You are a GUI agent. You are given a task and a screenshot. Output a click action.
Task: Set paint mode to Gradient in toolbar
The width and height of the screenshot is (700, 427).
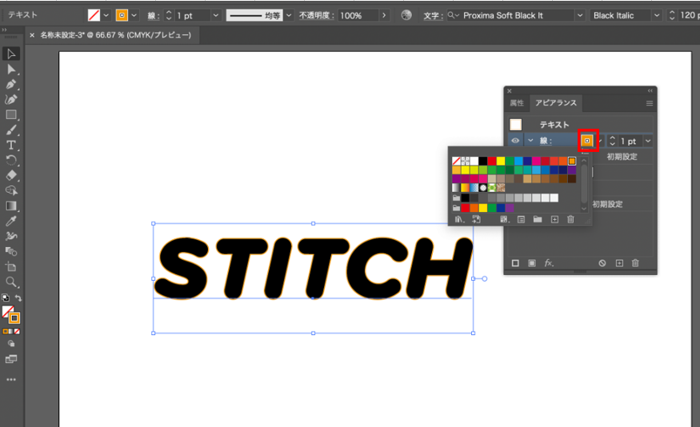(x=11, y=332)
